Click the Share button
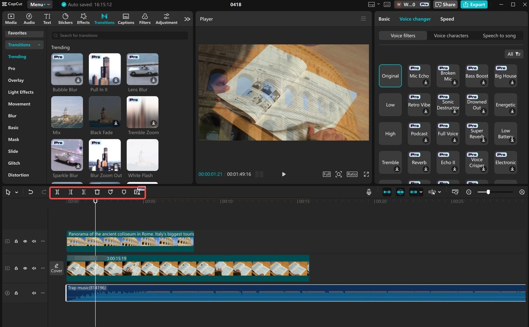This screenshot has width=529, height=327. (x=445, y=5)
